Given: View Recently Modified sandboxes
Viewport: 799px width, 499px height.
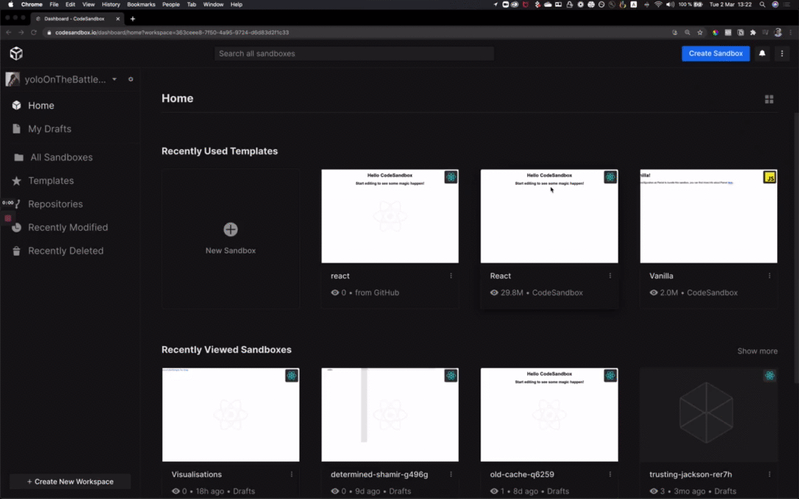Looking at the screenshot, I should (67, 227).
